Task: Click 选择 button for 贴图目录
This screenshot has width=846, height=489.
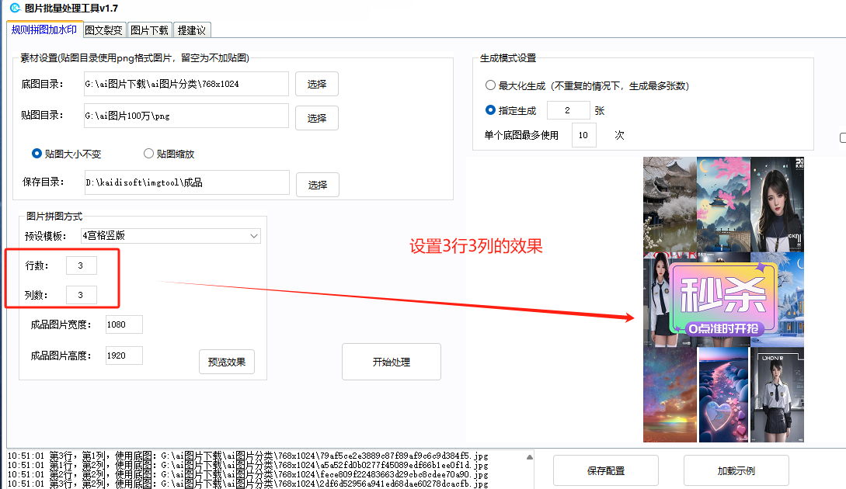Action: tap(317, 118)
